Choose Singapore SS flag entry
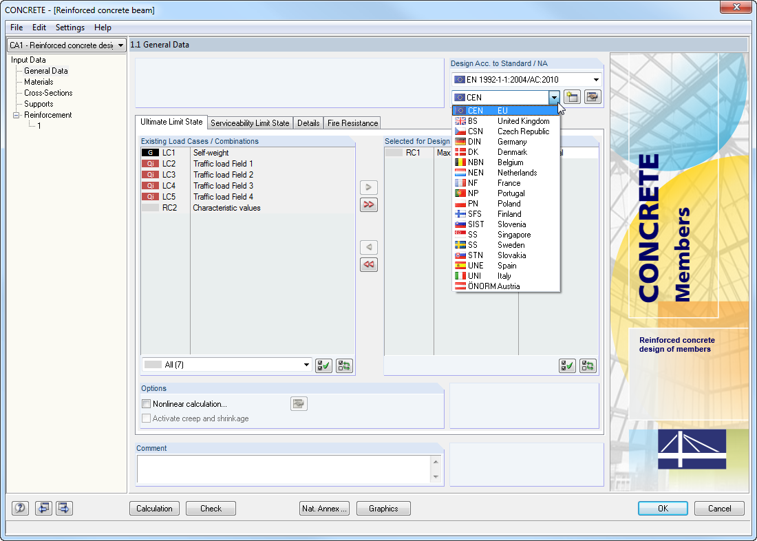The width and height of the screenshot is (757, 541). 506,235
